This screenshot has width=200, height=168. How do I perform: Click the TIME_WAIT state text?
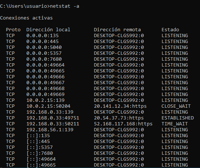click(175, 124)
